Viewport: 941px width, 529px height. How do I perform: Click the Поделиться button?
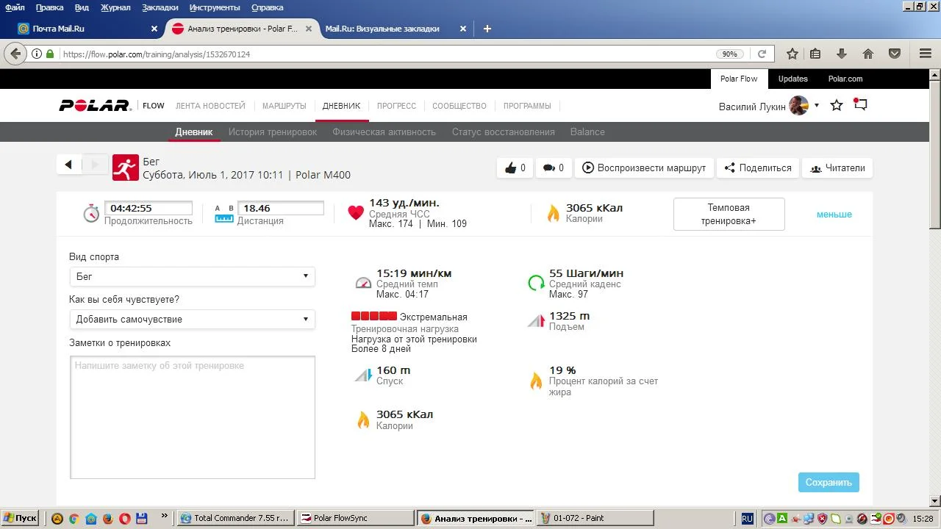click(757, 168)
